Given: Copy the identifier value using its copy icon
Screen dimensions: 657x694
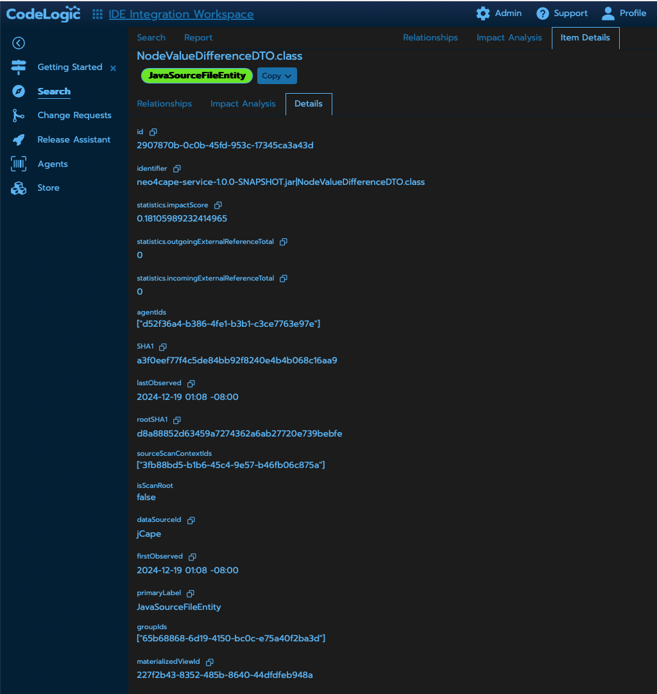Looking at the screenshot, I should tap(176, 168).
